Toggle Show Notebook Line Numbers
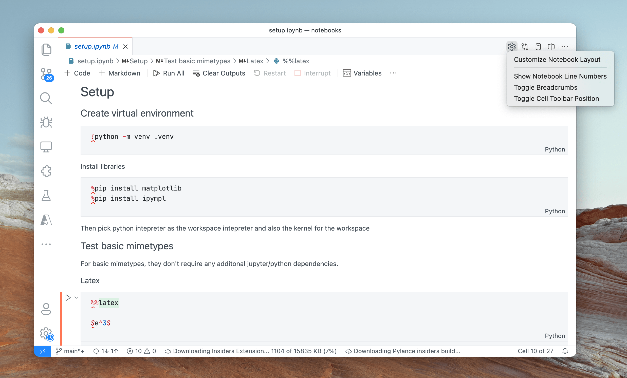The image size is (627, 378). pyautogui.click(x=560, y=76)
